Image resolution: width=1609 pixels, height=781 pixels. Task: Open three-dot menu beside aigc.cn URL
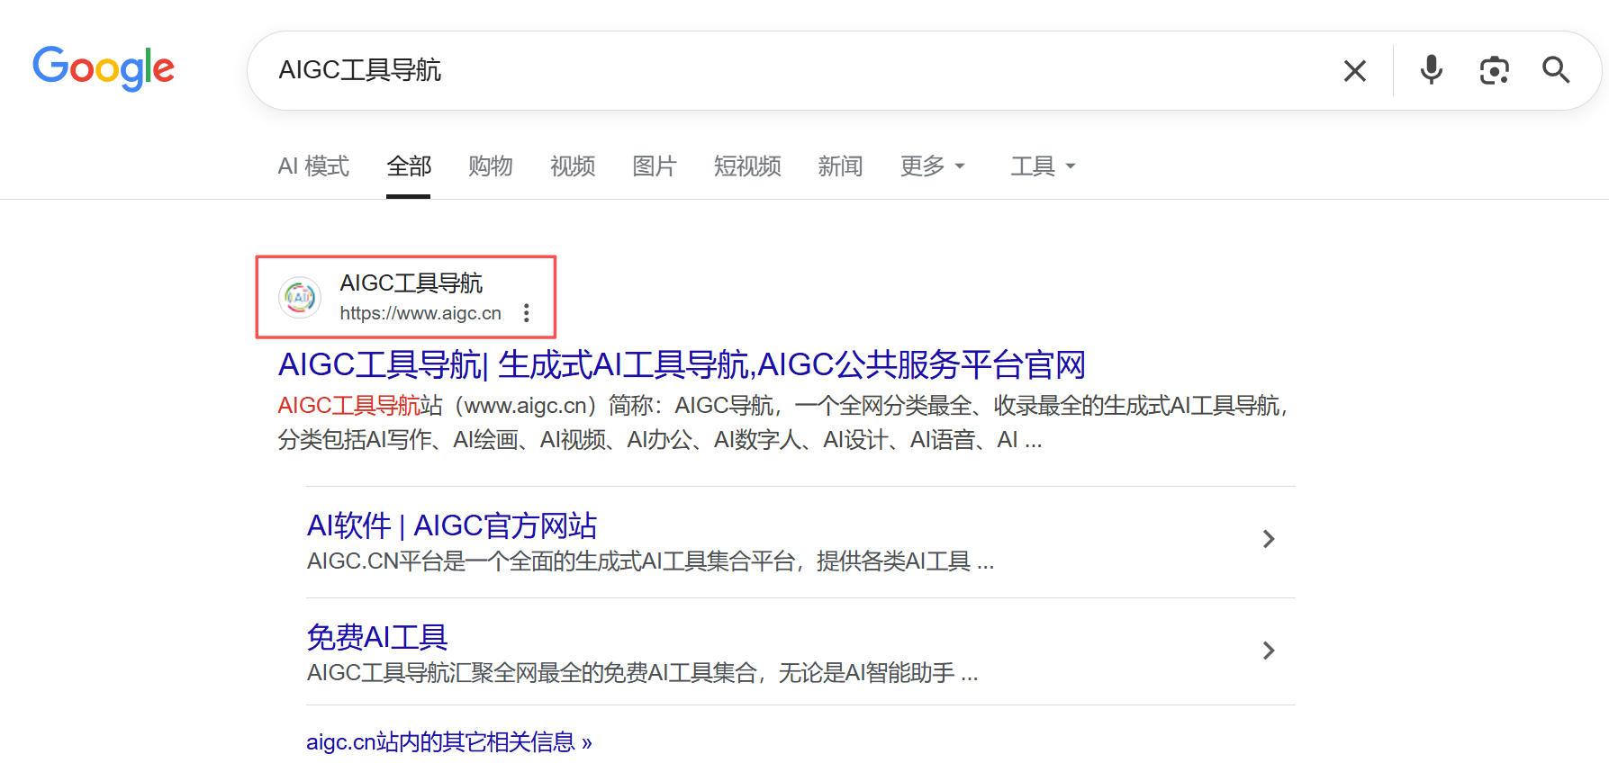point(527,313)
